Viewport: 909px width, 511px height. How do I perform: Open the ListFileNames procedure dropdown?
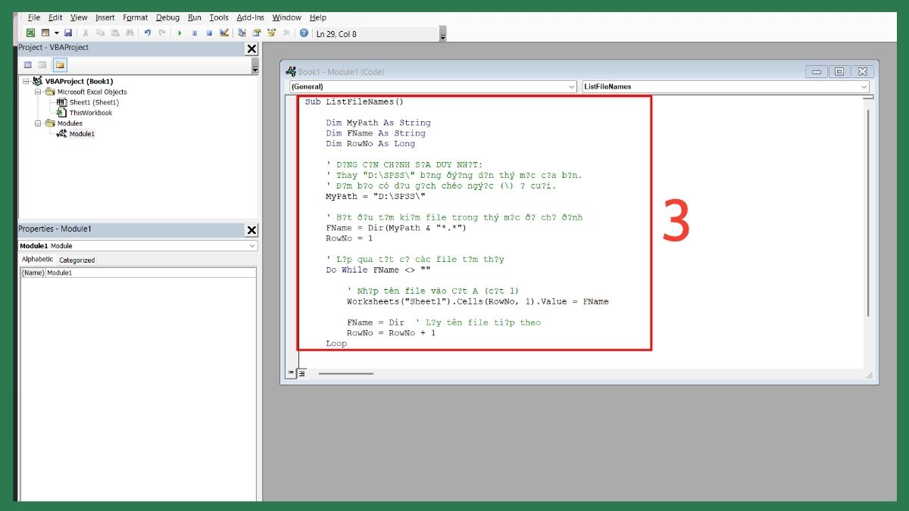(x=864, y=86)
